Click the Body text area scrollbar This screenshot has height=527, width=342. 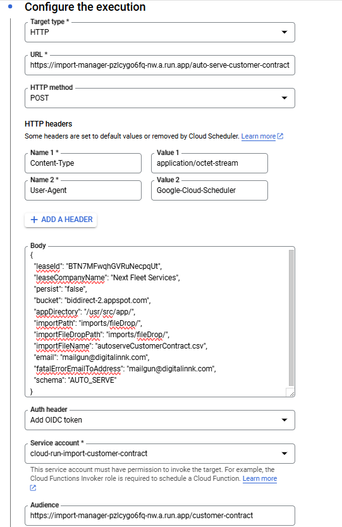click(x=291, y=319)
